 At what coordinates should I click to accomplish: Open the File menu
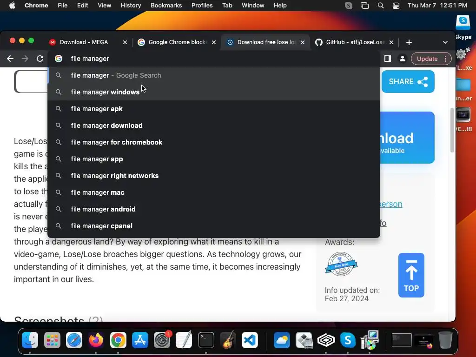point(63,5)
